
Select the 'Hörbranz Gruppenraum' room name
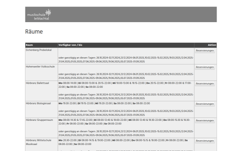[x=40, y=120]
